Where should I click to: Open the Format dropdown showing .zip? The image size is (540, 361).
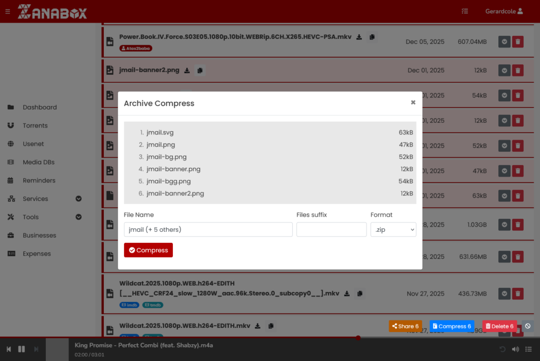(393, 229)
